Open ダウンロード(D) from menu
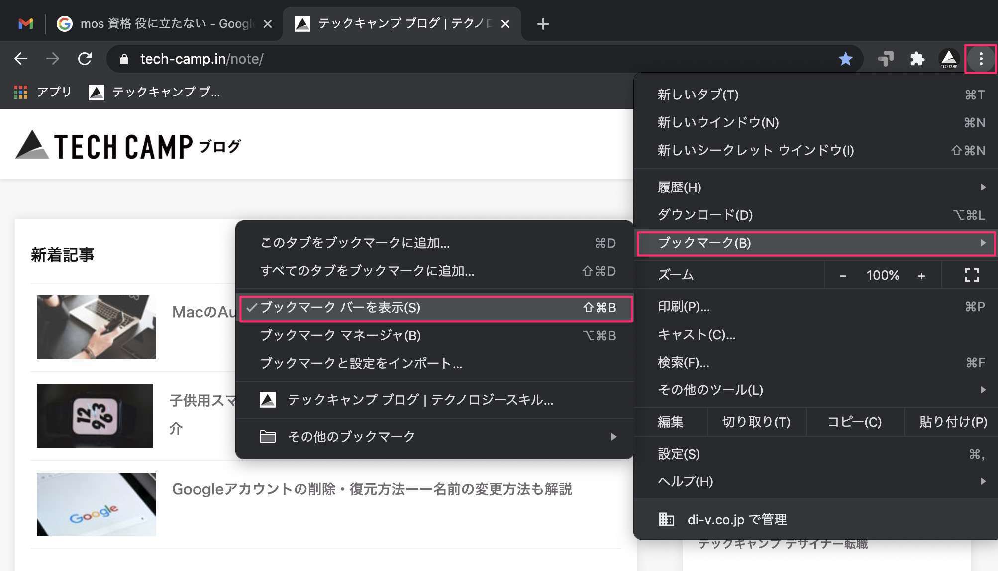The width and height of the screenshot is (998, 571). coord(816,215)
